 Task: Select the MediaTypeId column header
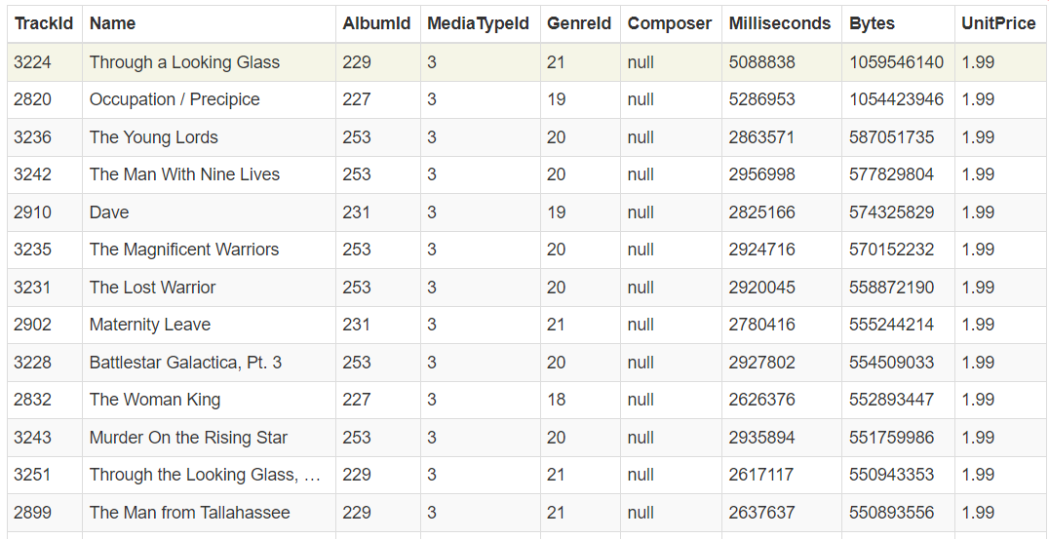478,23
